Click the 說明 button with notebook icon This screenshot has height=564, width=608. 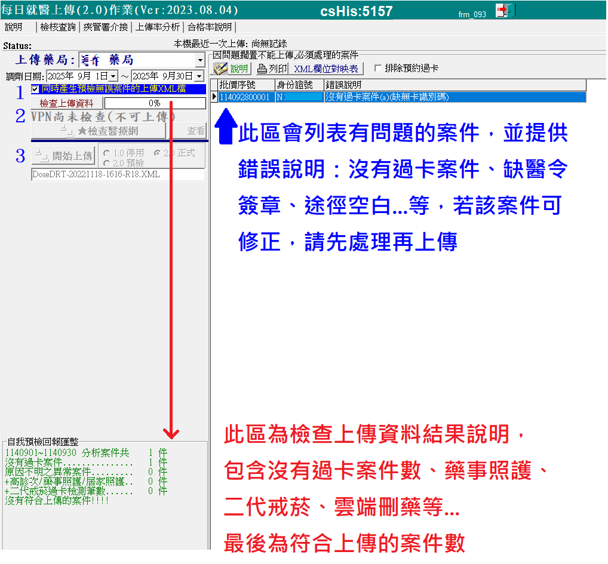click(x=231, y=69)
